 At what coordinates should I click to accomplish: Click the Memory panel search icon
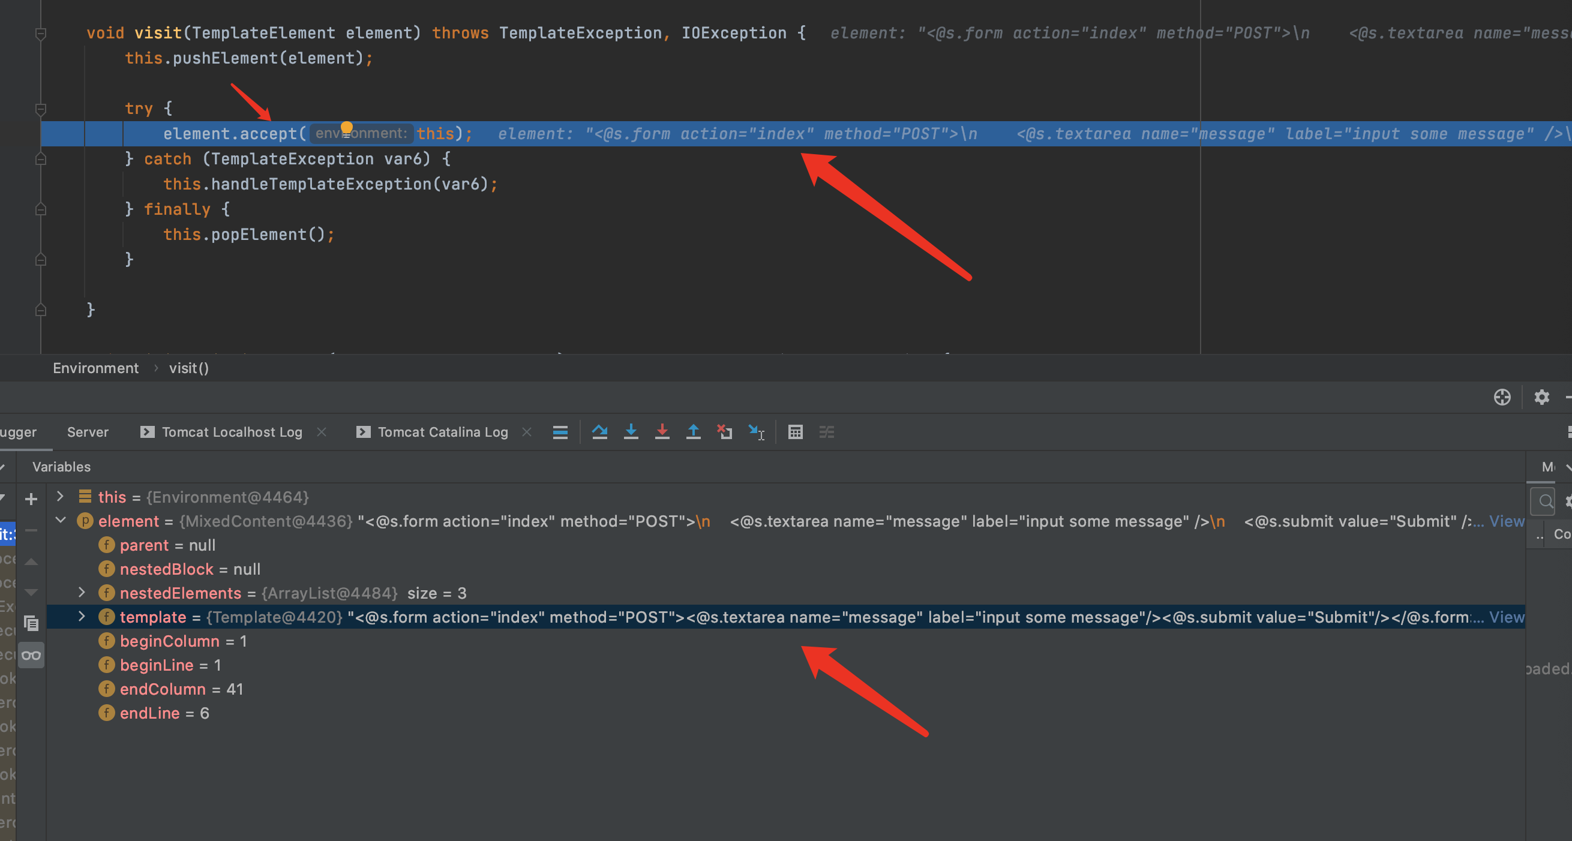(1546, 501)
